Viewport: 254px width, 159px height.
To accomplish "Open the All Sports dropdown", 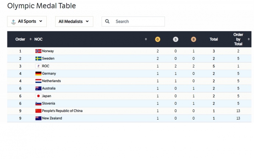I will coord(27,21).
